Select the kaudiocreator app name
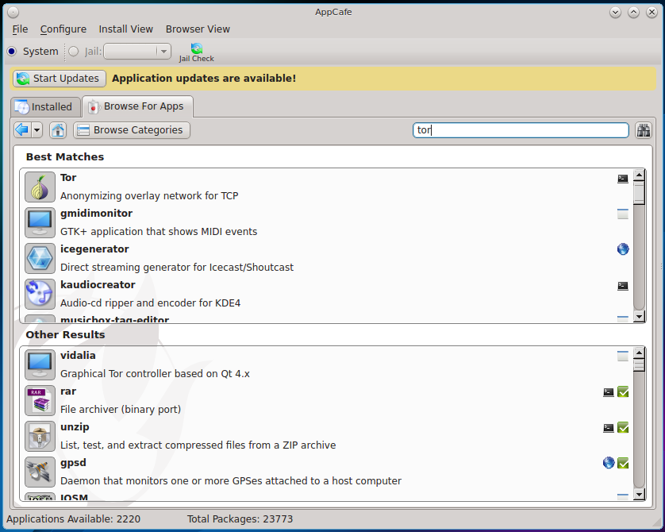The height and width of the screenshot is (532, 665). click(x=98, y=285)
